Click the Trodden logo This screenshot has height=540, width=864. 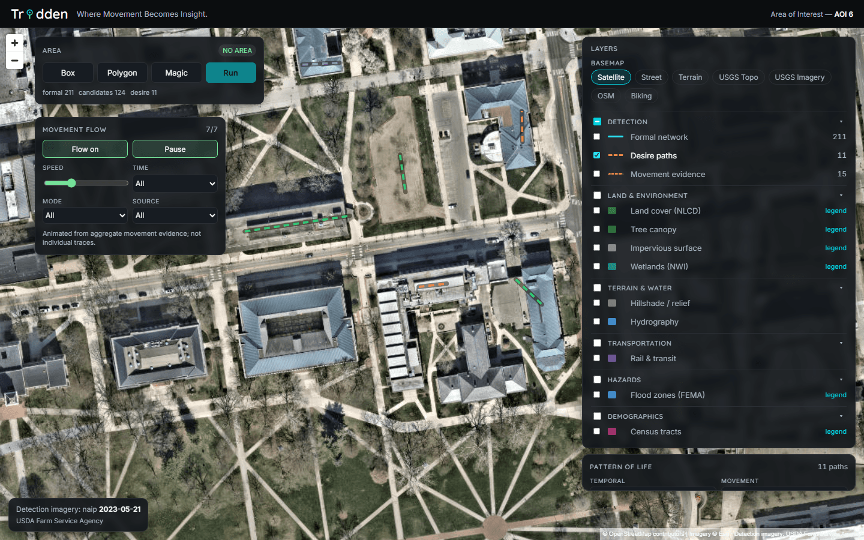pos(40,14)
